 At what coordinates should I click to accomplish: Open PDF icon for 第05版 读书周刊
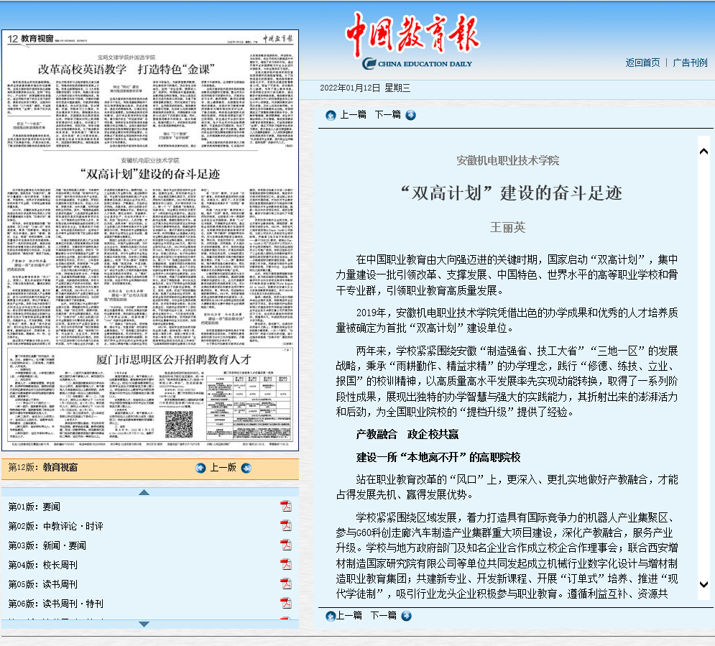[286, 583]
